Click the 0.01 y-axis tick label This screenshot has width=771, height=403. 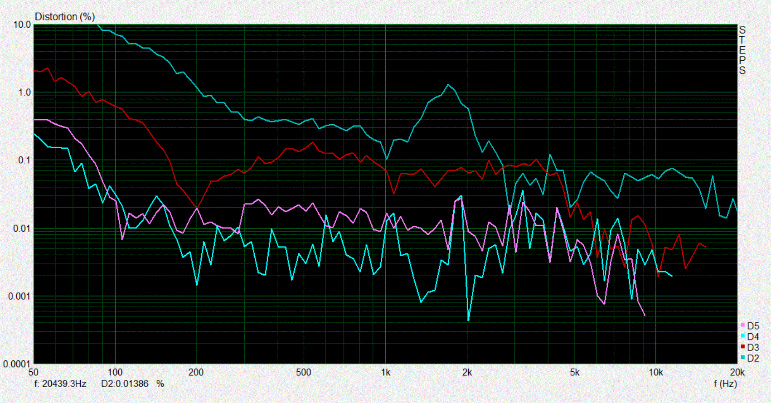tap(22, 228)
